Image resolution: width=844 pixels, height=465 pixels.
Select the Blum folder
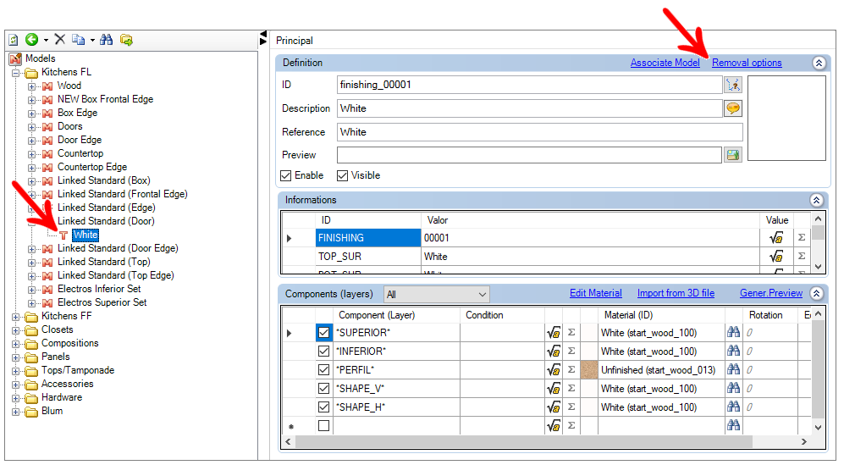click(52, 411)
